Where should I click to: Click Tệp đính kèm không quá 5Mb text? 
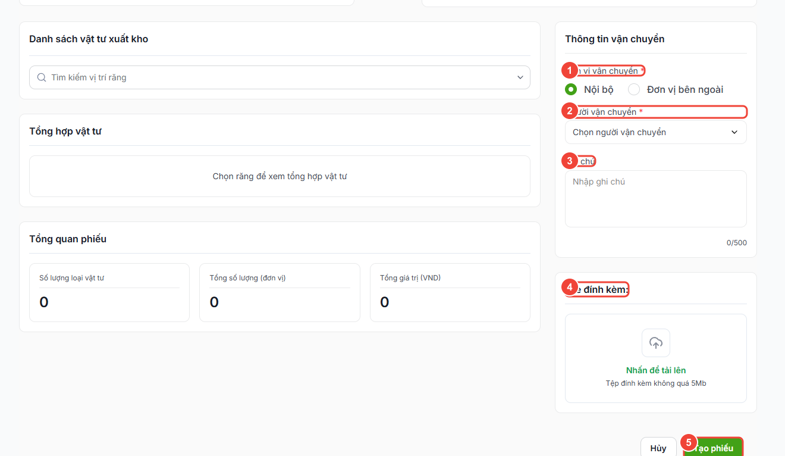click(x=656, y=383)
